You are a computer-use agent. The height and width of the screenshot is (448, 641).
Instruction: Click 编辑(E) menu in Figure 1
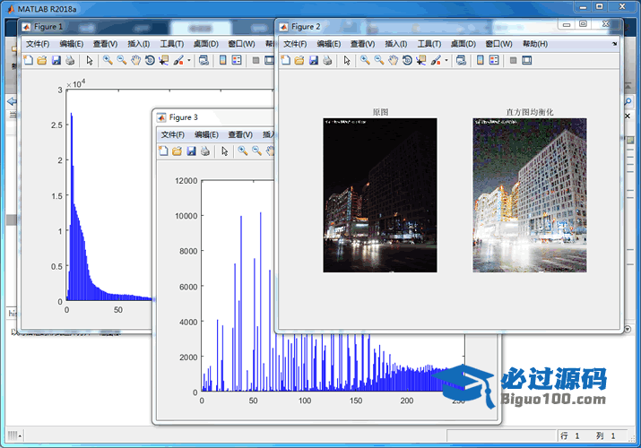point(72,43)
